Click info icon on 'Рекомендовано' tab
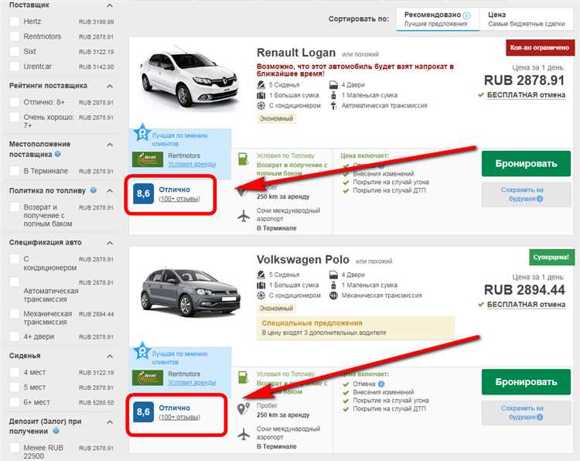The height and width of the screenshot is (461, 580). pos(467,15)
